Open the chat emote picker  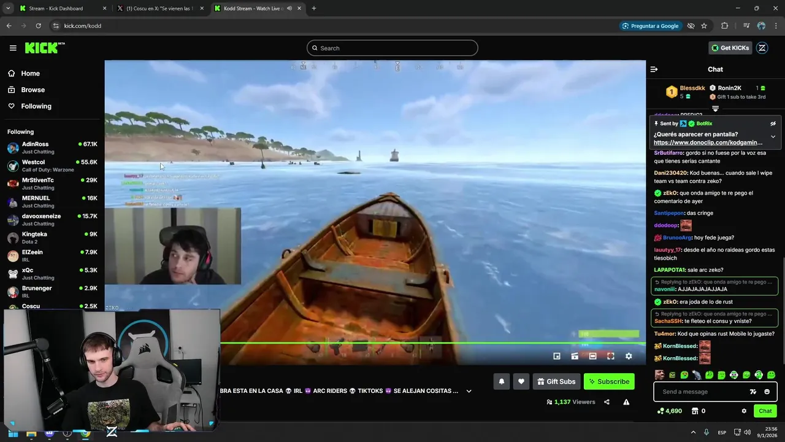767,392
